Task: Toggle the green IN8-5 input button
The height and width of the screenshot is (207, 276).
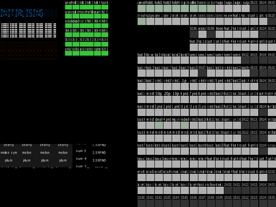Action: [105, 25]
